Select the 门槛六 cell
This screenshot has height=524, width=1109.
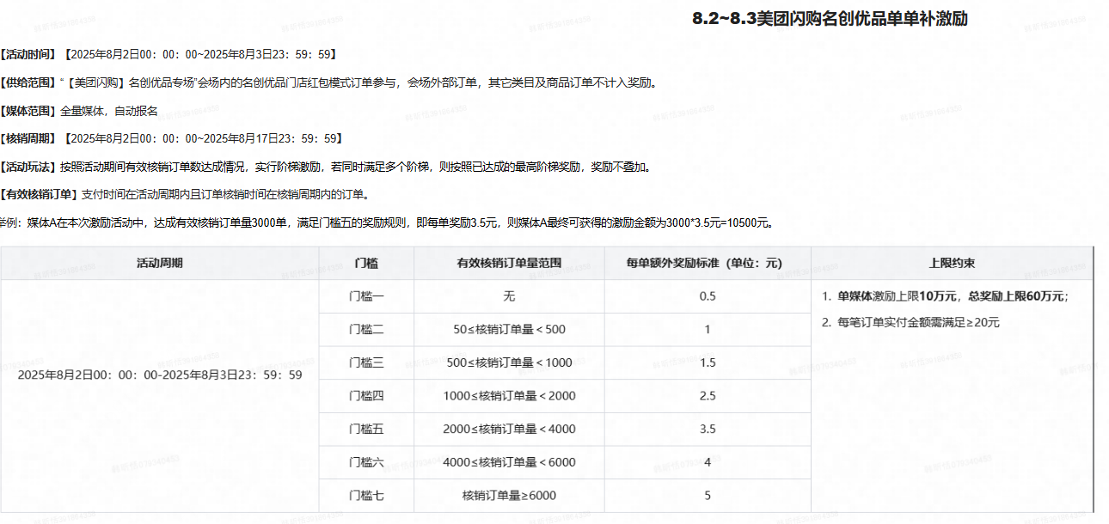(x=366, y=462)
